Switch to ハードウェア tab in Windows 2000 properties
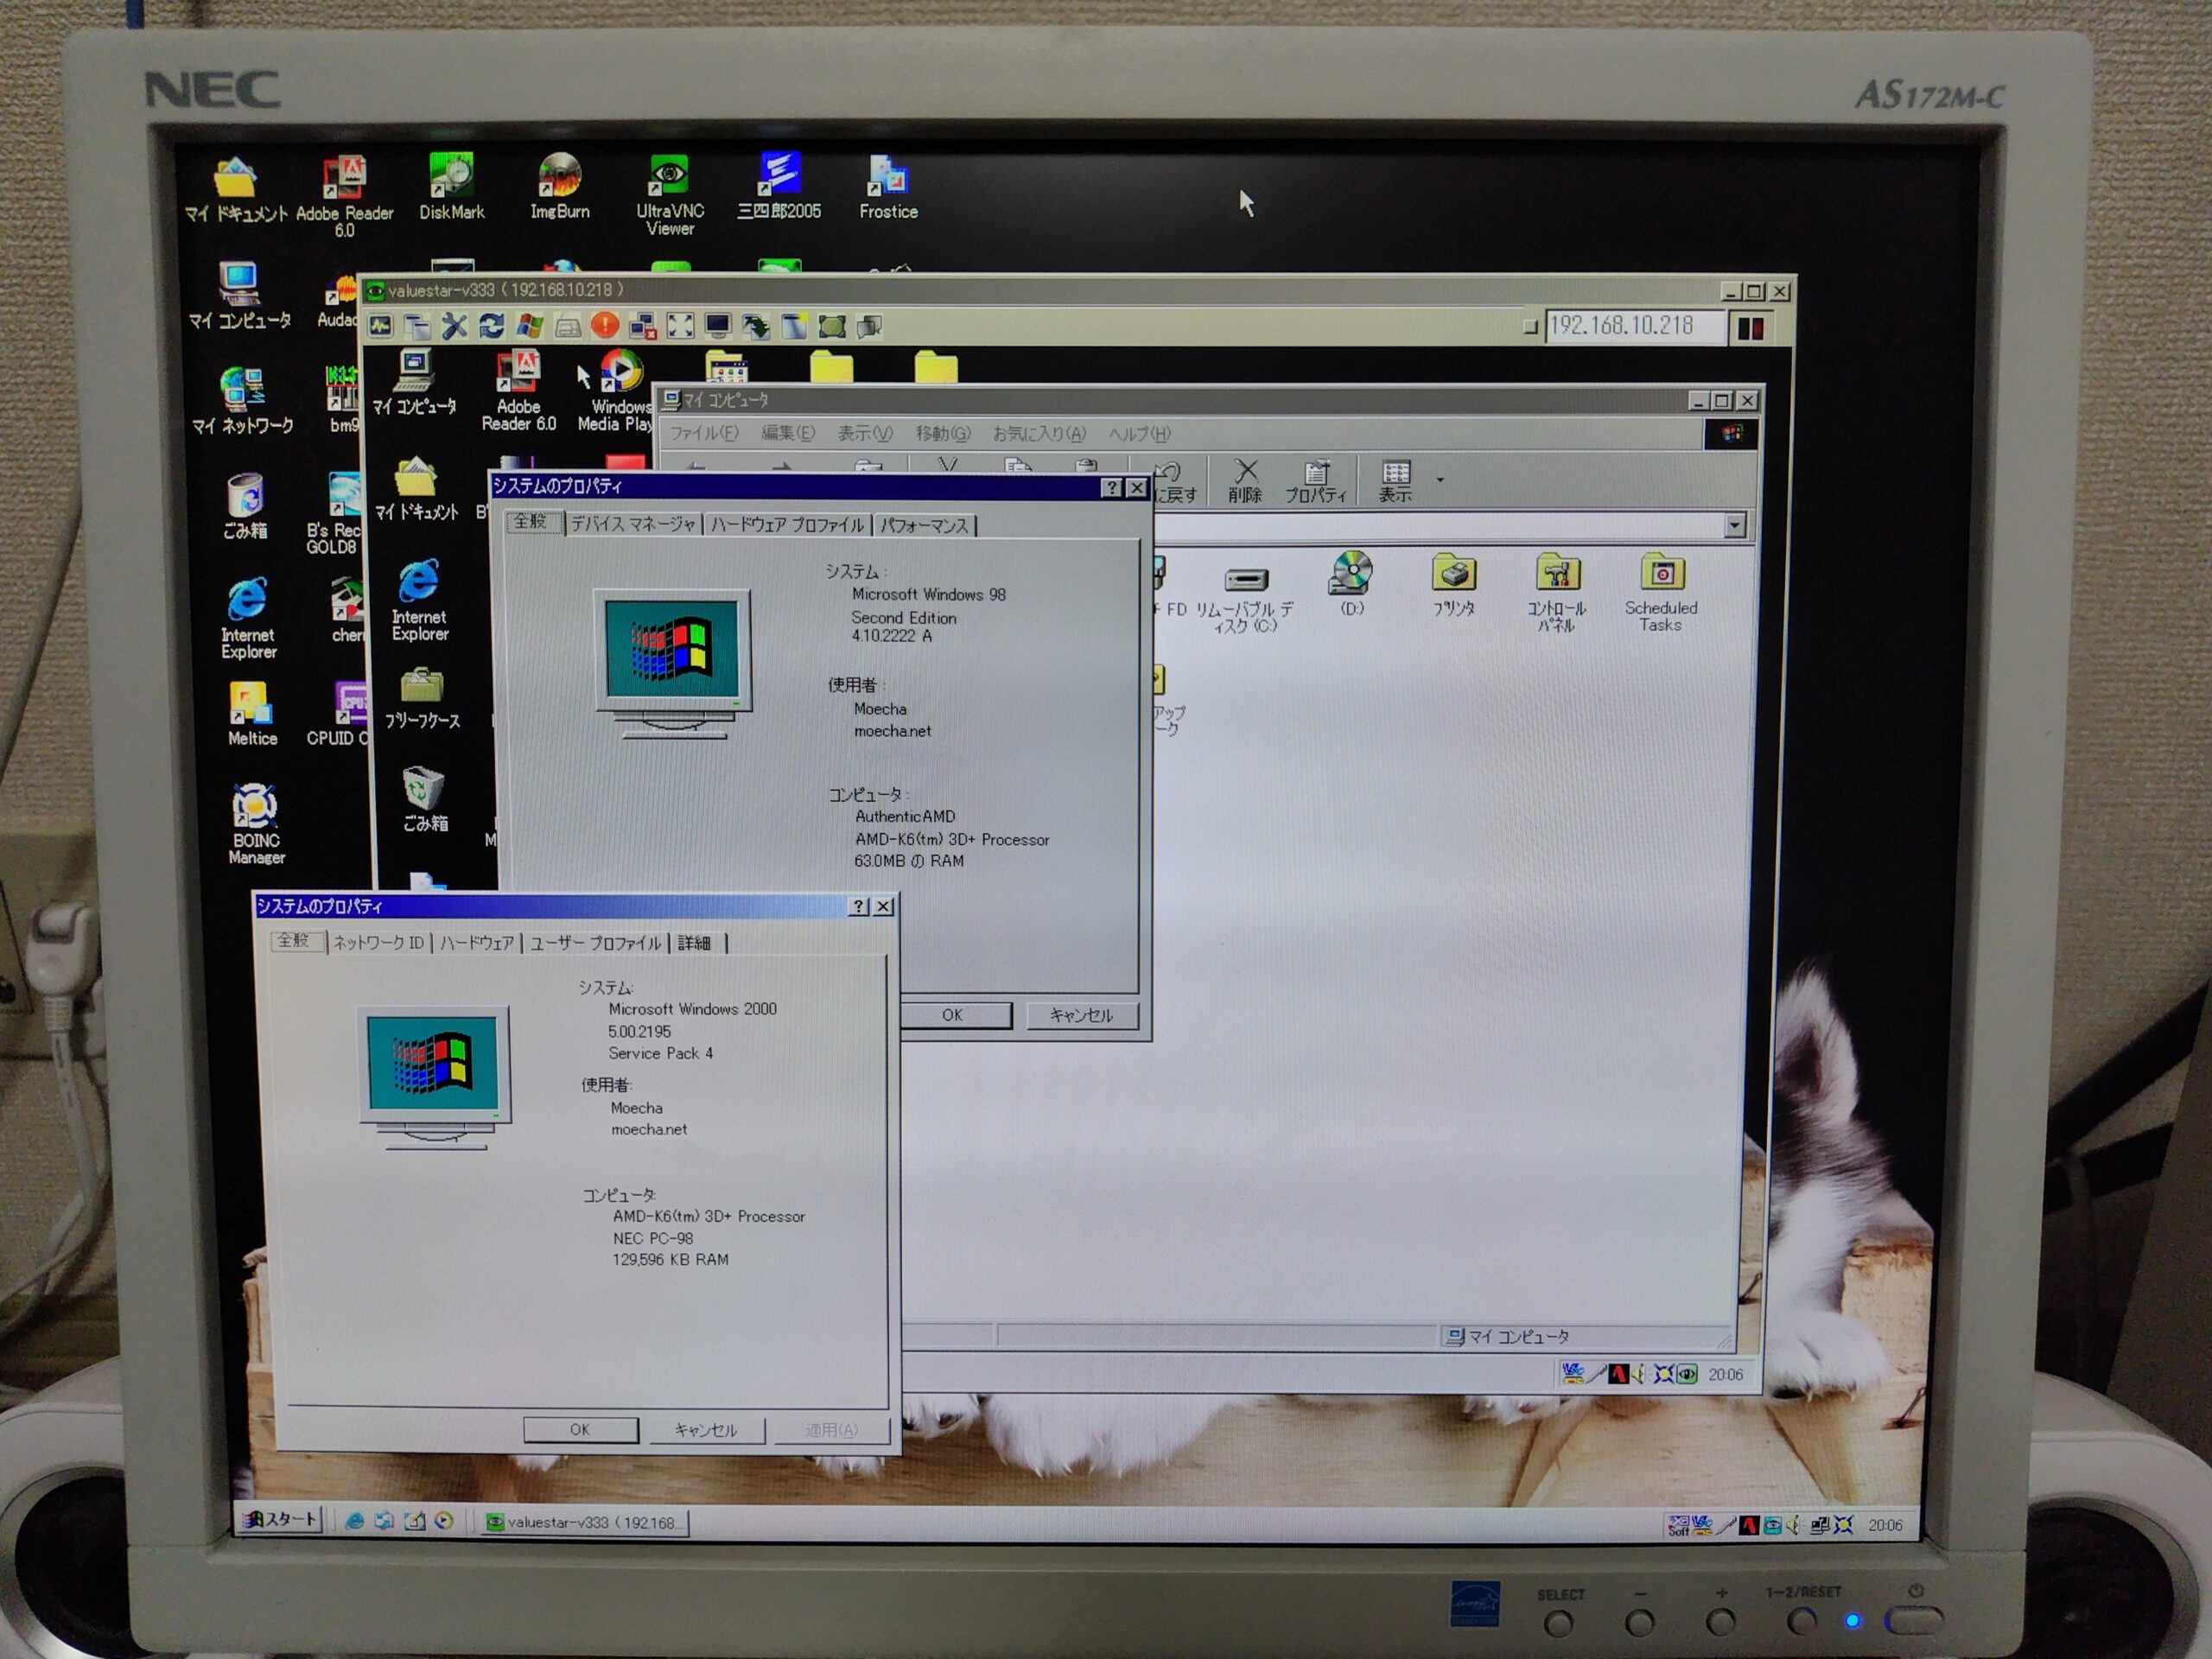2212x1659 pixels. (x=477, y=943)
